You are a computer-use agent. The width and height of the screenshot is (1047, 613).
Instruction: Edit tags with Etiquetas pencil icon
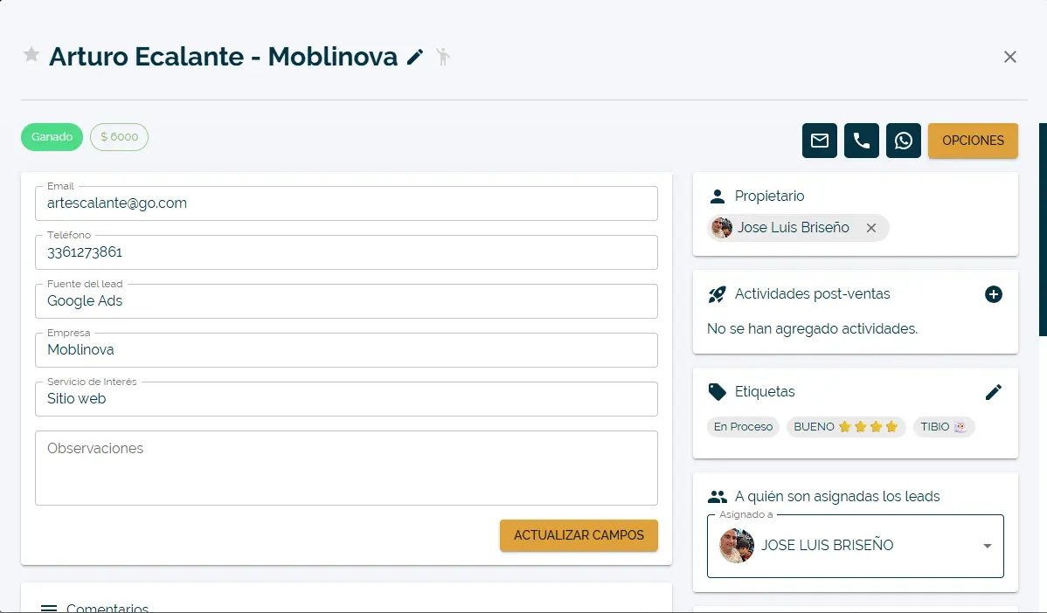tap(993, 392)
